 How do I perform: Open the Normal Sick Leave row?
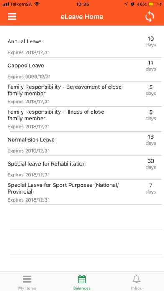(x=82, y=143)
